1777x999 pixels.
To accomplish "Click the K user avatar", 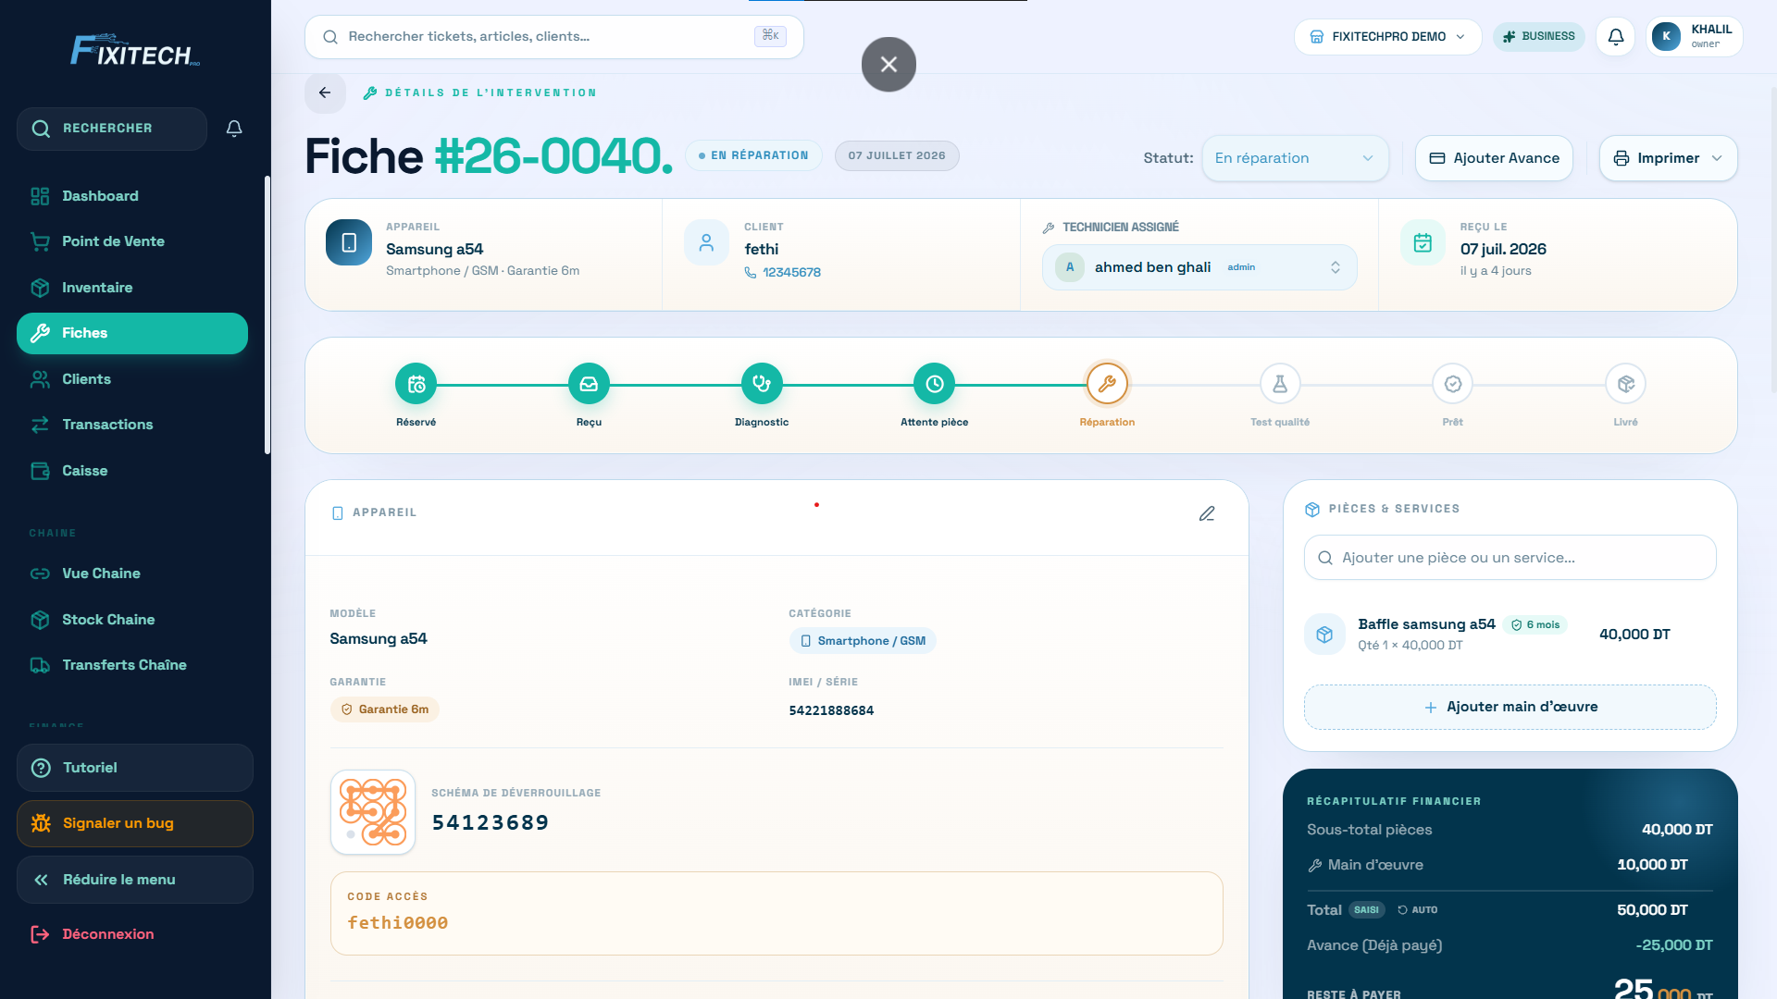I will click(1666, 37).
